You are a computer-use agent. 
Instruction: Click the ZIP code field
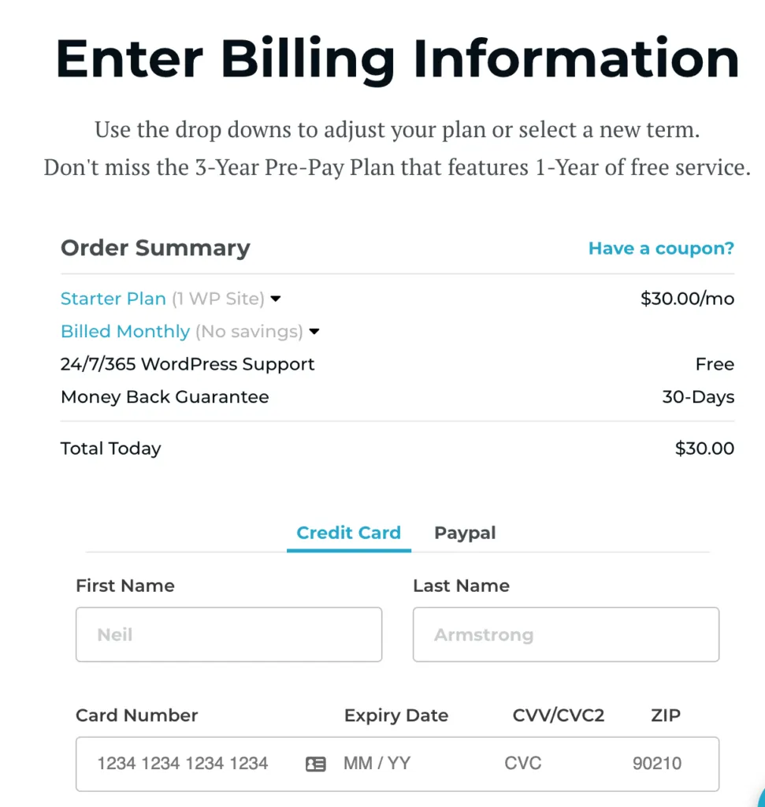click(657, 764)
